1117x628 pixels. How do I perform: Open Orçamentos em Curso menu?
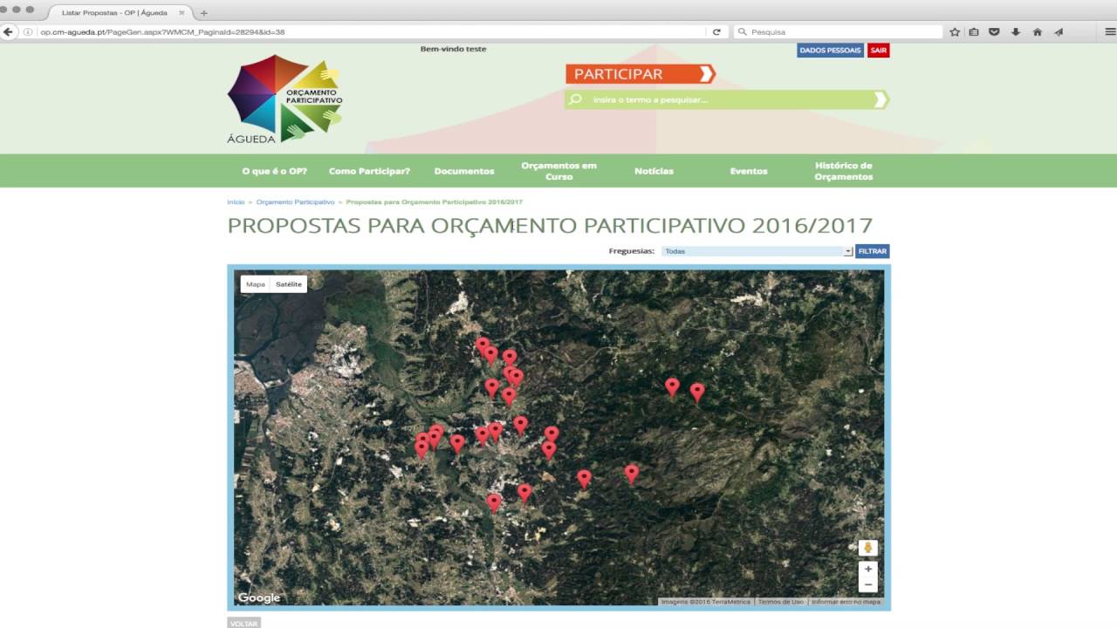(559, 171)
